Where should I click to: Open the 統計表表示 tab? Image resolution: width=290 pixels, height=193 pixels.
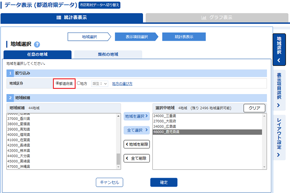point(71,18)
